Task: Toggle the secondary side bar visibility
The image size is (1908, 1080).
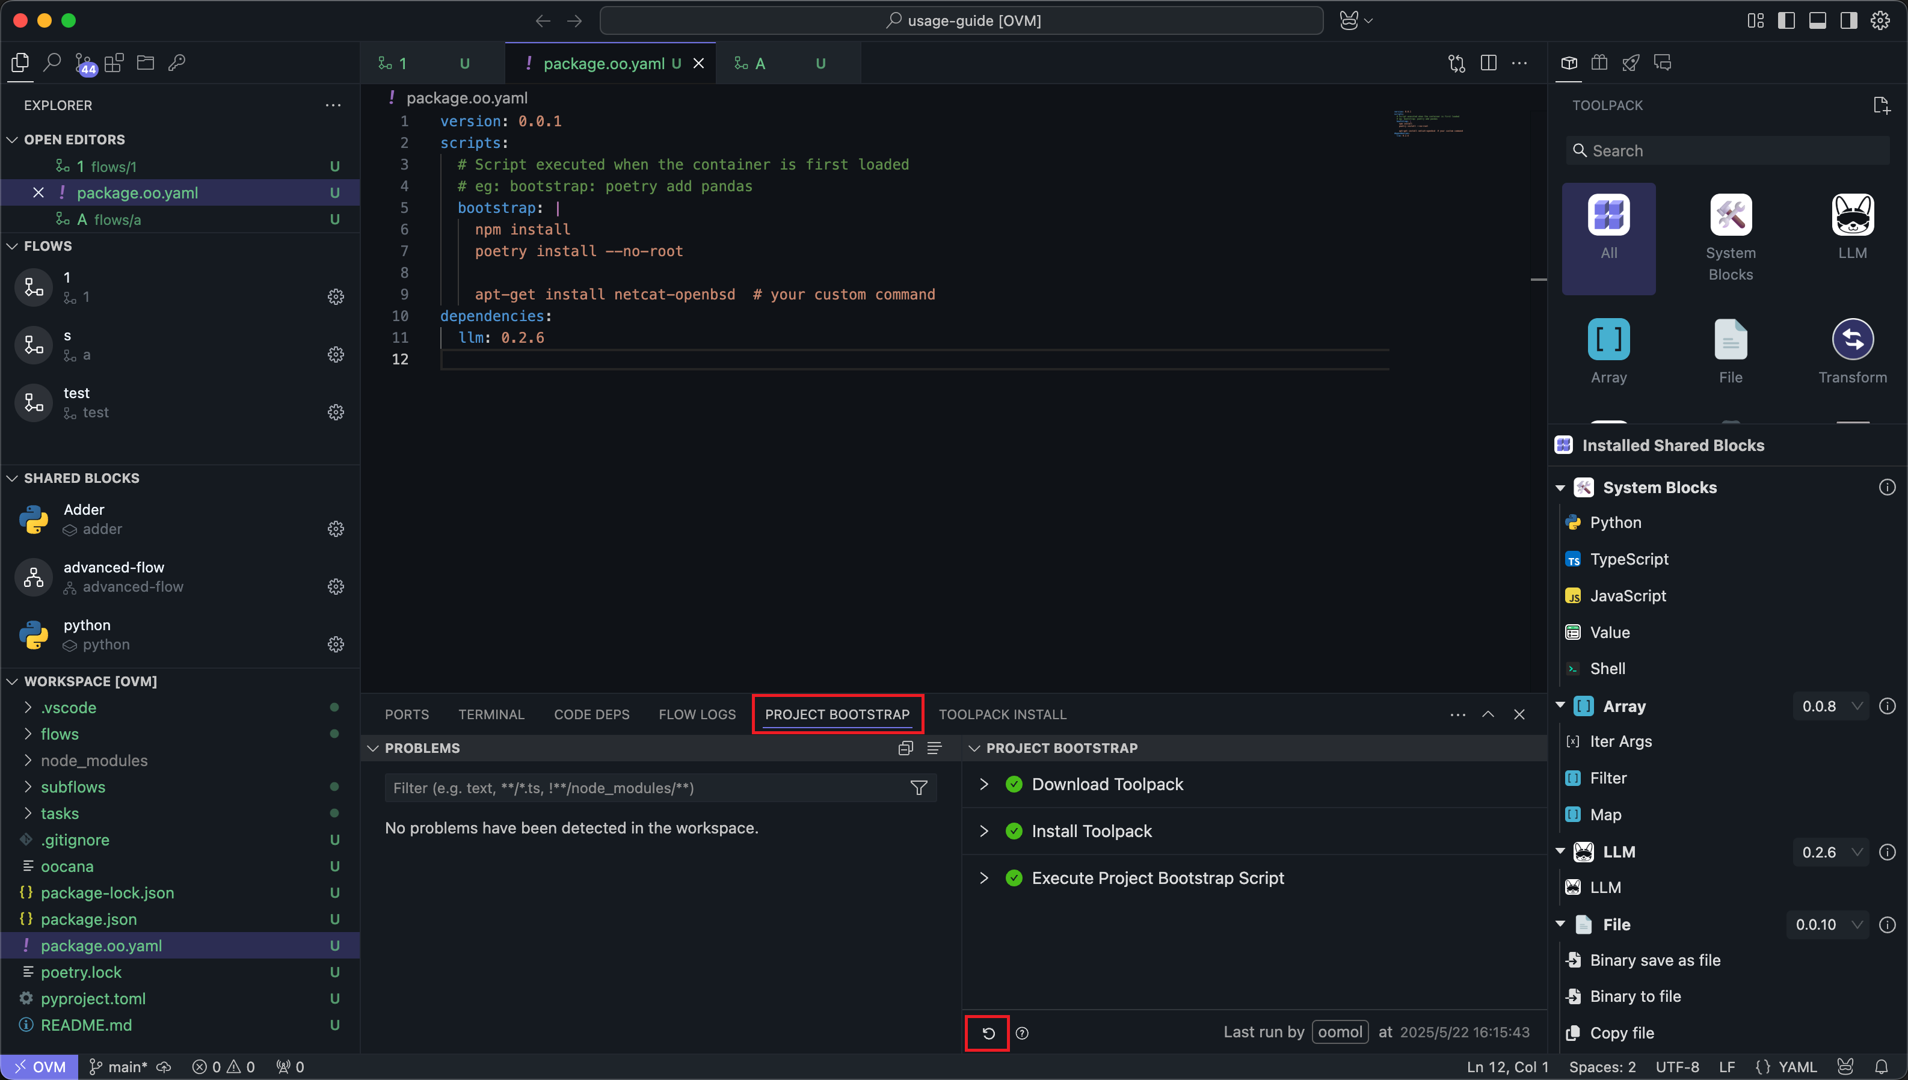Action: [x=1848, y=20]
